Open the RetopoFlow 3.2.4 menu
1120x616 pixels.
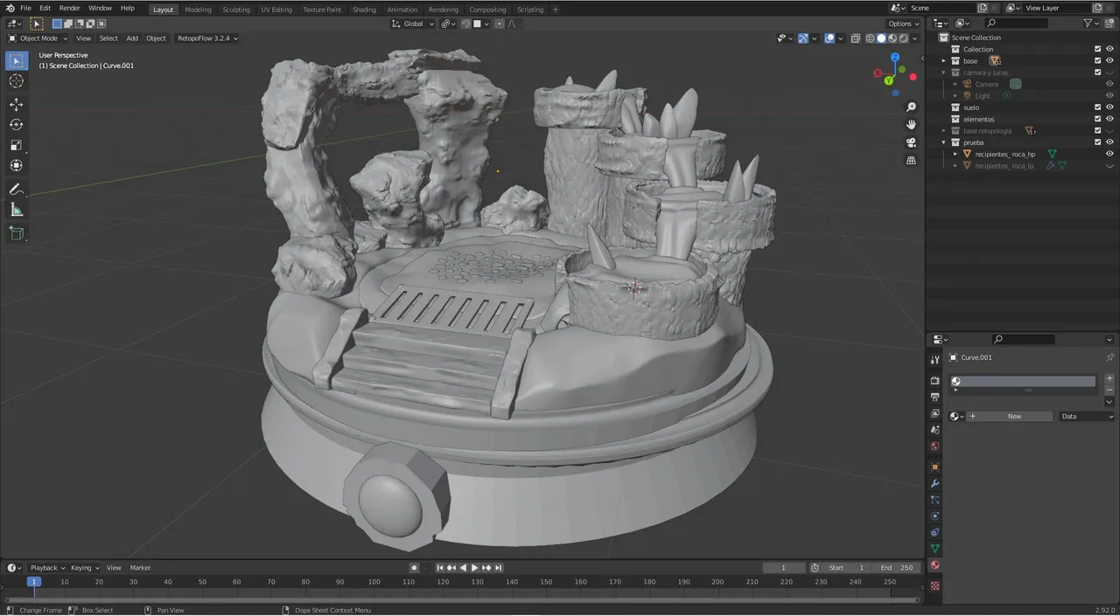coord(207,38)
